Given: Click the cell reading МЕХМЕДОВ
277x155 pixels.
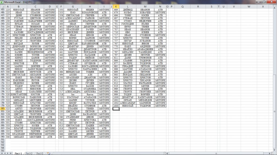Looking at the screenshot, I should coord(145,100).
